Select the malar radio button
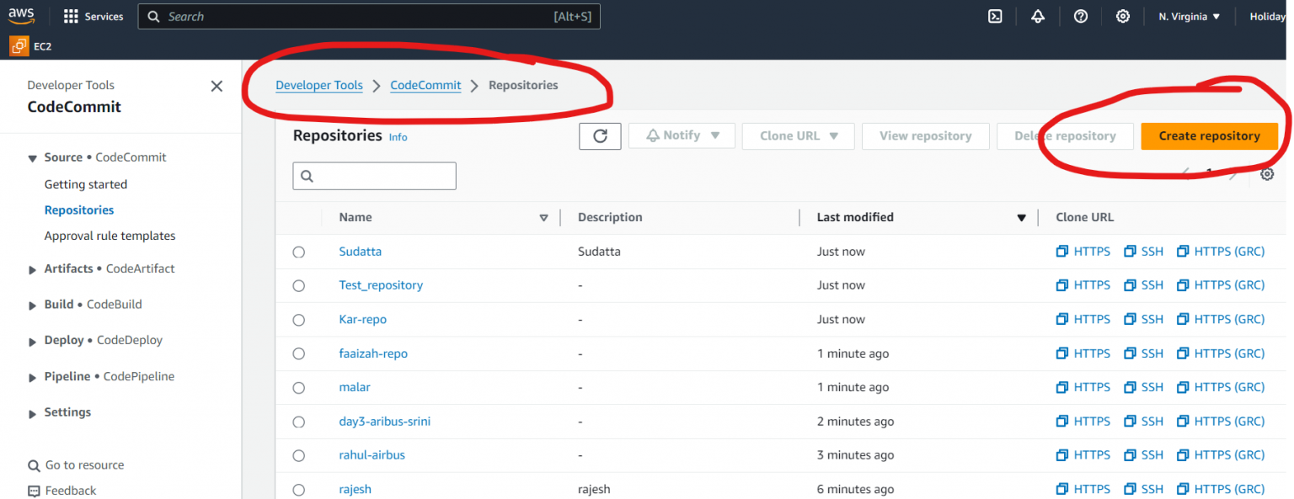This screenshot has width=1294, height=499. point(298,388)
